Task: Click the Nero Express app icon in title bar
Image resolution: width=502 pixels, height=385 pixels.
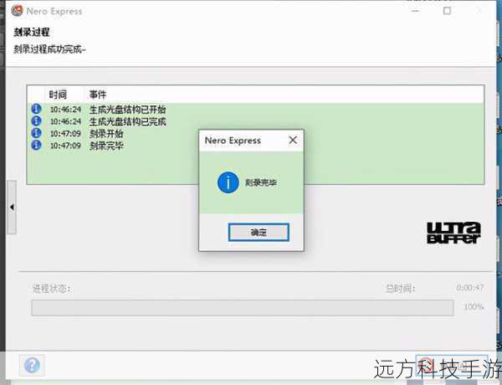Action: 17,11
